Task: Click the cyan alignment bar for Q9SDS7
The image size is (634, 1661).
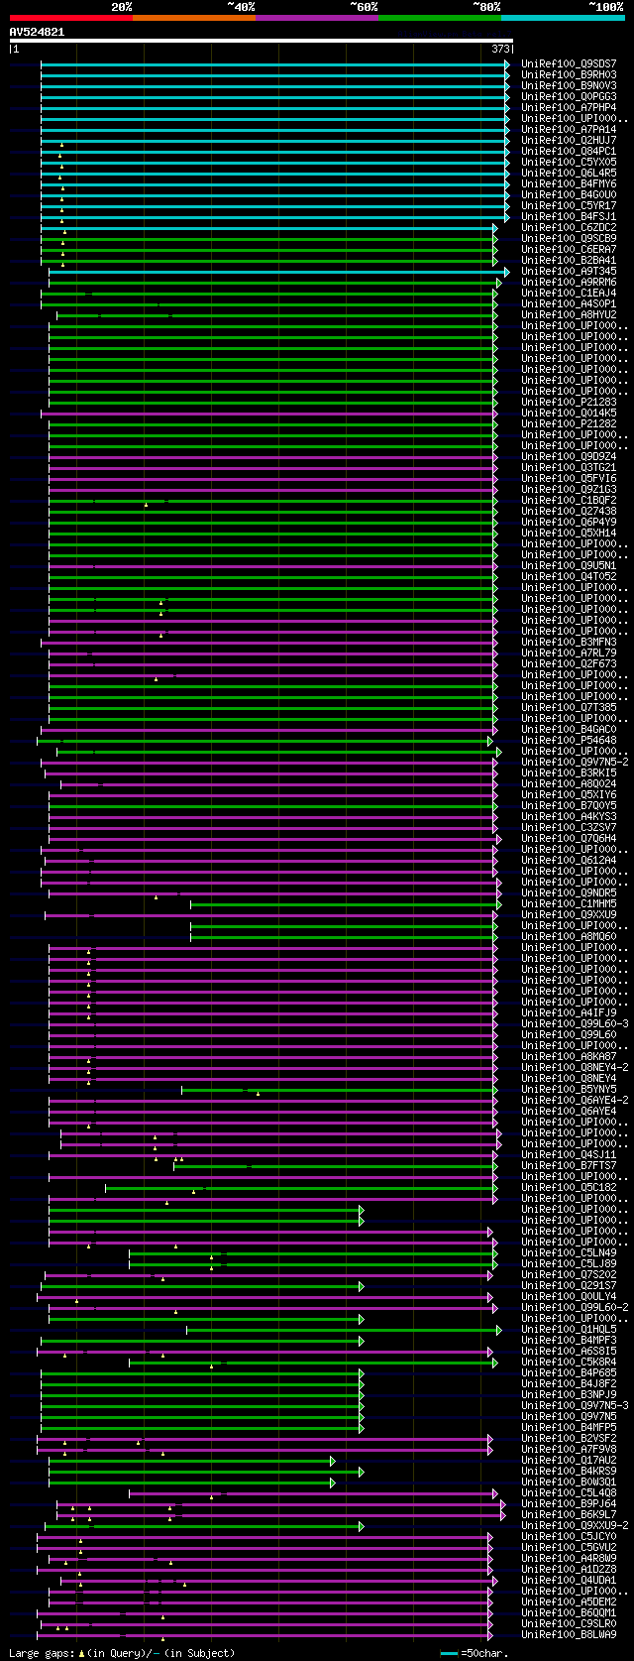Action: (274, 64)
